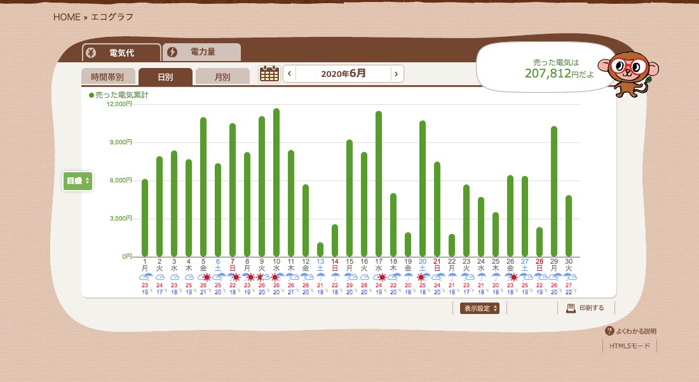Click the weather icon under day 13

click(x=320, y=277)
